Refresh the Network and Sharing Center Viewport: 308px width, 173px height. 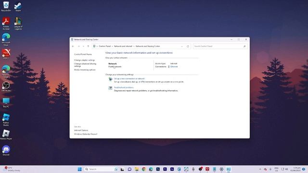point(188,46)
